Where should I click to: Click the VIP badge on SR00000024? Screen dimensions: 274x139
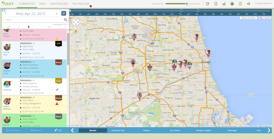tap(58, 43)
